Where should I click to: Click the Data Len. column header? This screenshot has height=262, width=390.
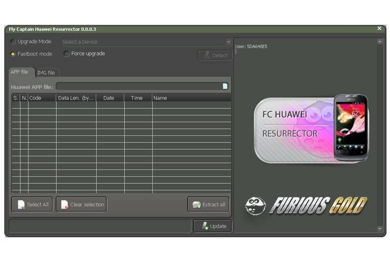coord(76,98)
